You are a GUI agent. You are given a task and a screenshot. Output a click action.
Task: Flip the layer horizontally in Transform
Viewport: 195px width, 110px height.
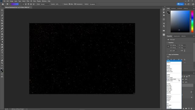(x=182, y=51)
